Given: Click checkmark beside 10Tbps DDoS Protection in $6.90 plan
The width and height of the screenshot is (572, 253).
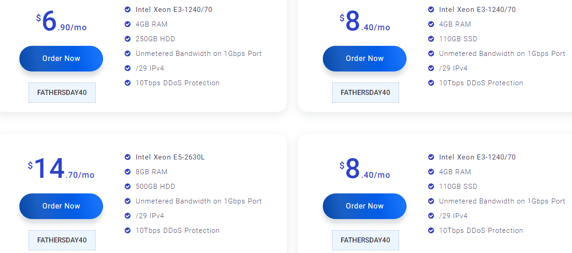Looking at the screenshot, I should (x=128, y=83).
